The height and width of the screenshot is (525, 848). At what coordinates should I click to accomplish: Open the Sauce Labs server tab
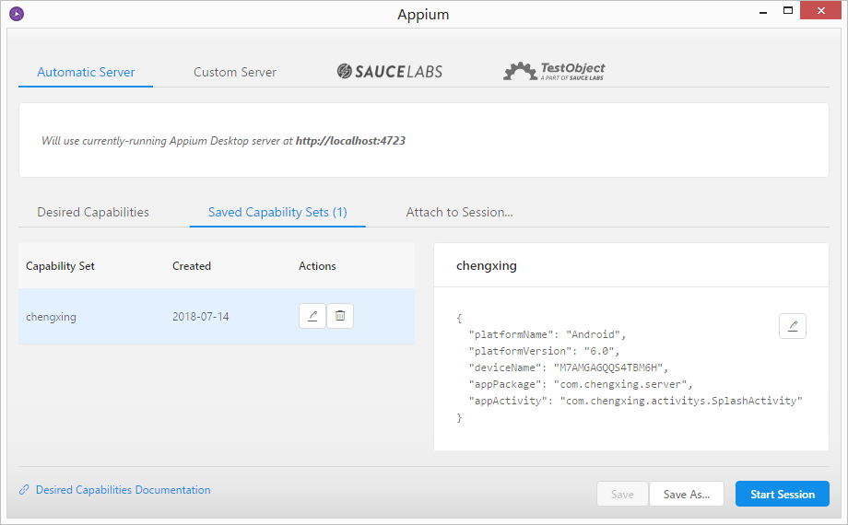(x=389, y=71)
